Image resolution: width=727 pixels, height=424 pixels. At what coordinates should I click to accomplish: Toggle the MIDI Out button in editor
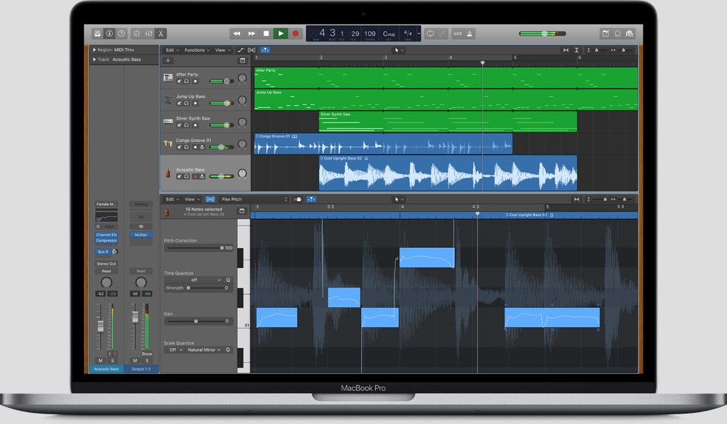click(x=298, y=199)
